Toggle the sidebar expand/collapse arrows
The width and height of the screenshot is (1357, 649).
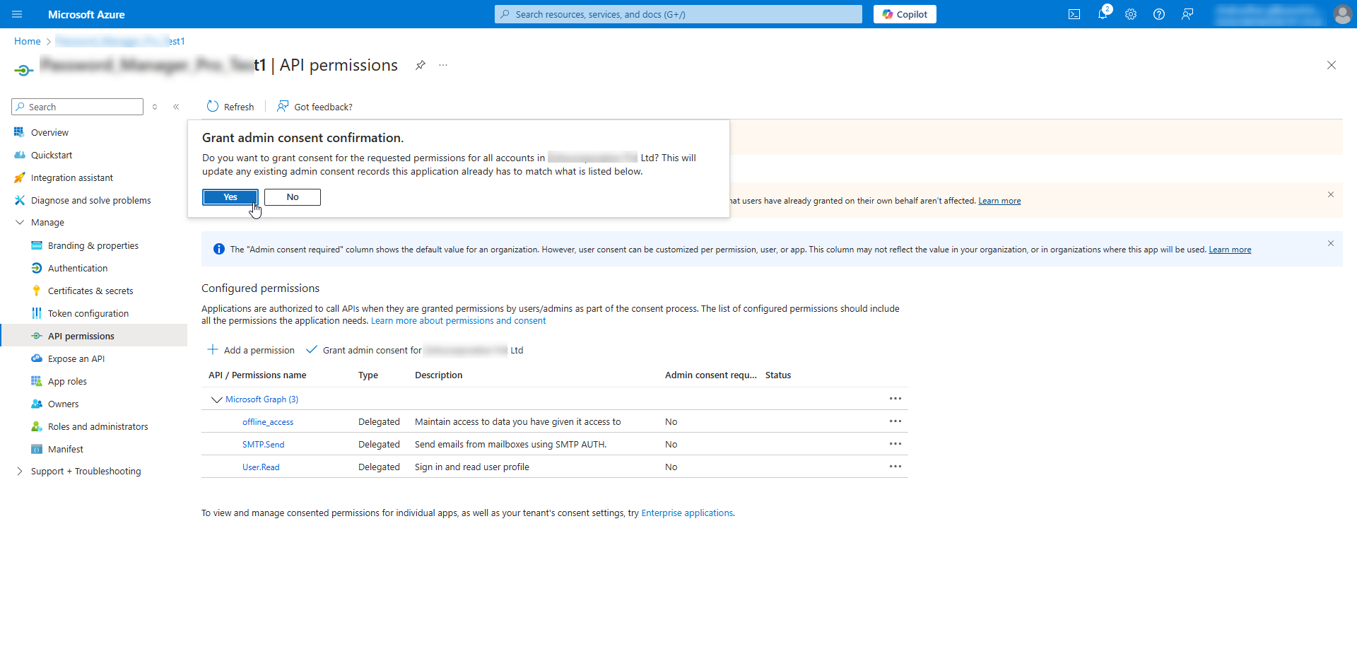(x=155, y=107)
